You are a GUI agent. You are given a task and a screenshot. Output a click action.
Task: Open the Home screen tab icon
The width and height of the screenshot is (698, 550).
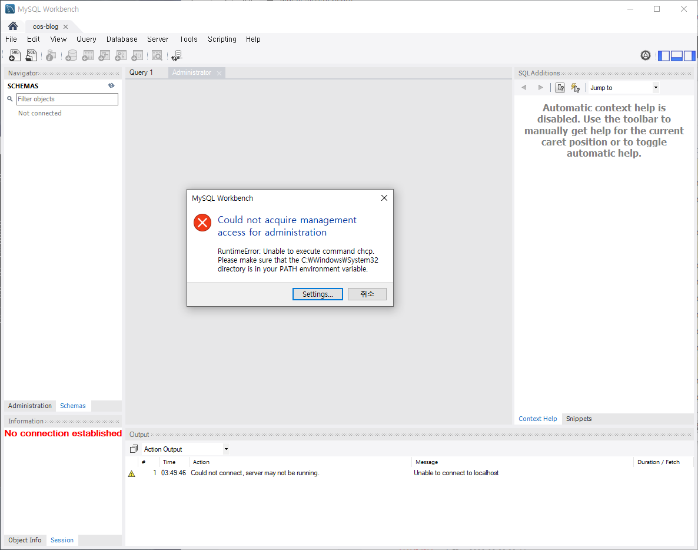tap(13, 26)
